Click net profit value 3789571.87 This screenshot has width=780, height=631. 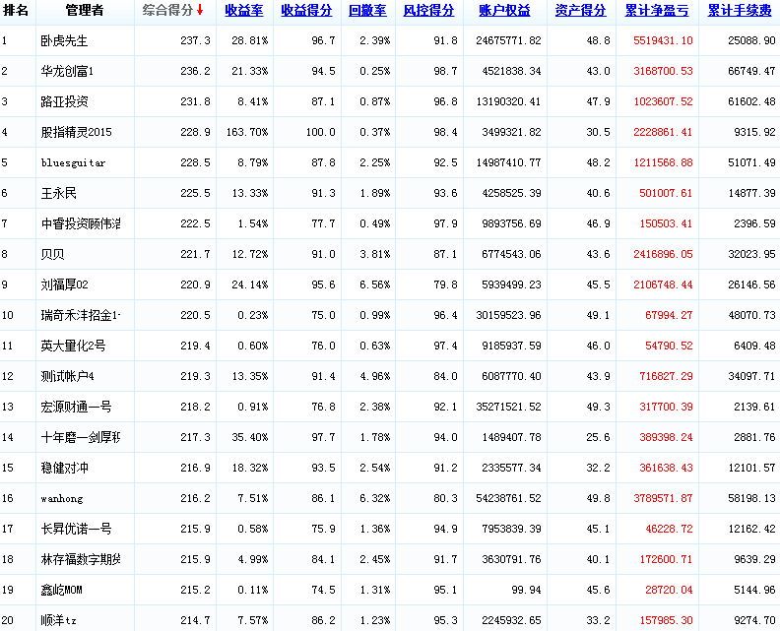663,498
